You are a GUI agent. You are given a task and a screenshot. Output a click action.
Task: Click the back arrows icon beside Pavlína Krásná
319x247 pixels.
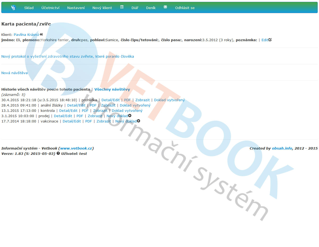(41, 35)
